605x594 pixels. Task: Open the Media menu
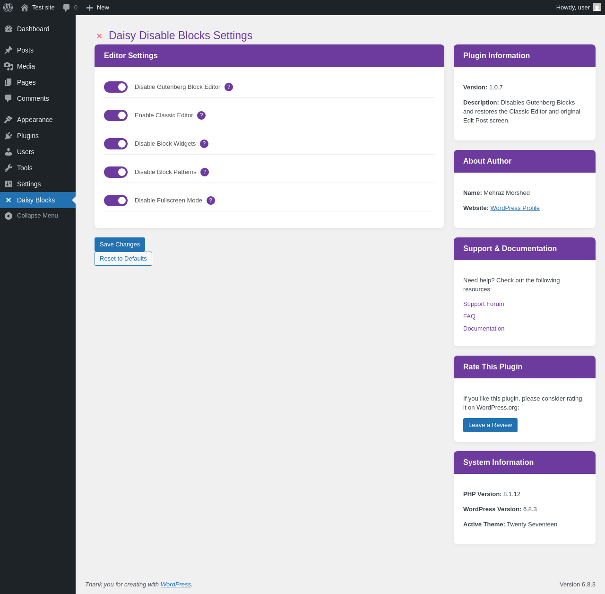click(38, 66)
